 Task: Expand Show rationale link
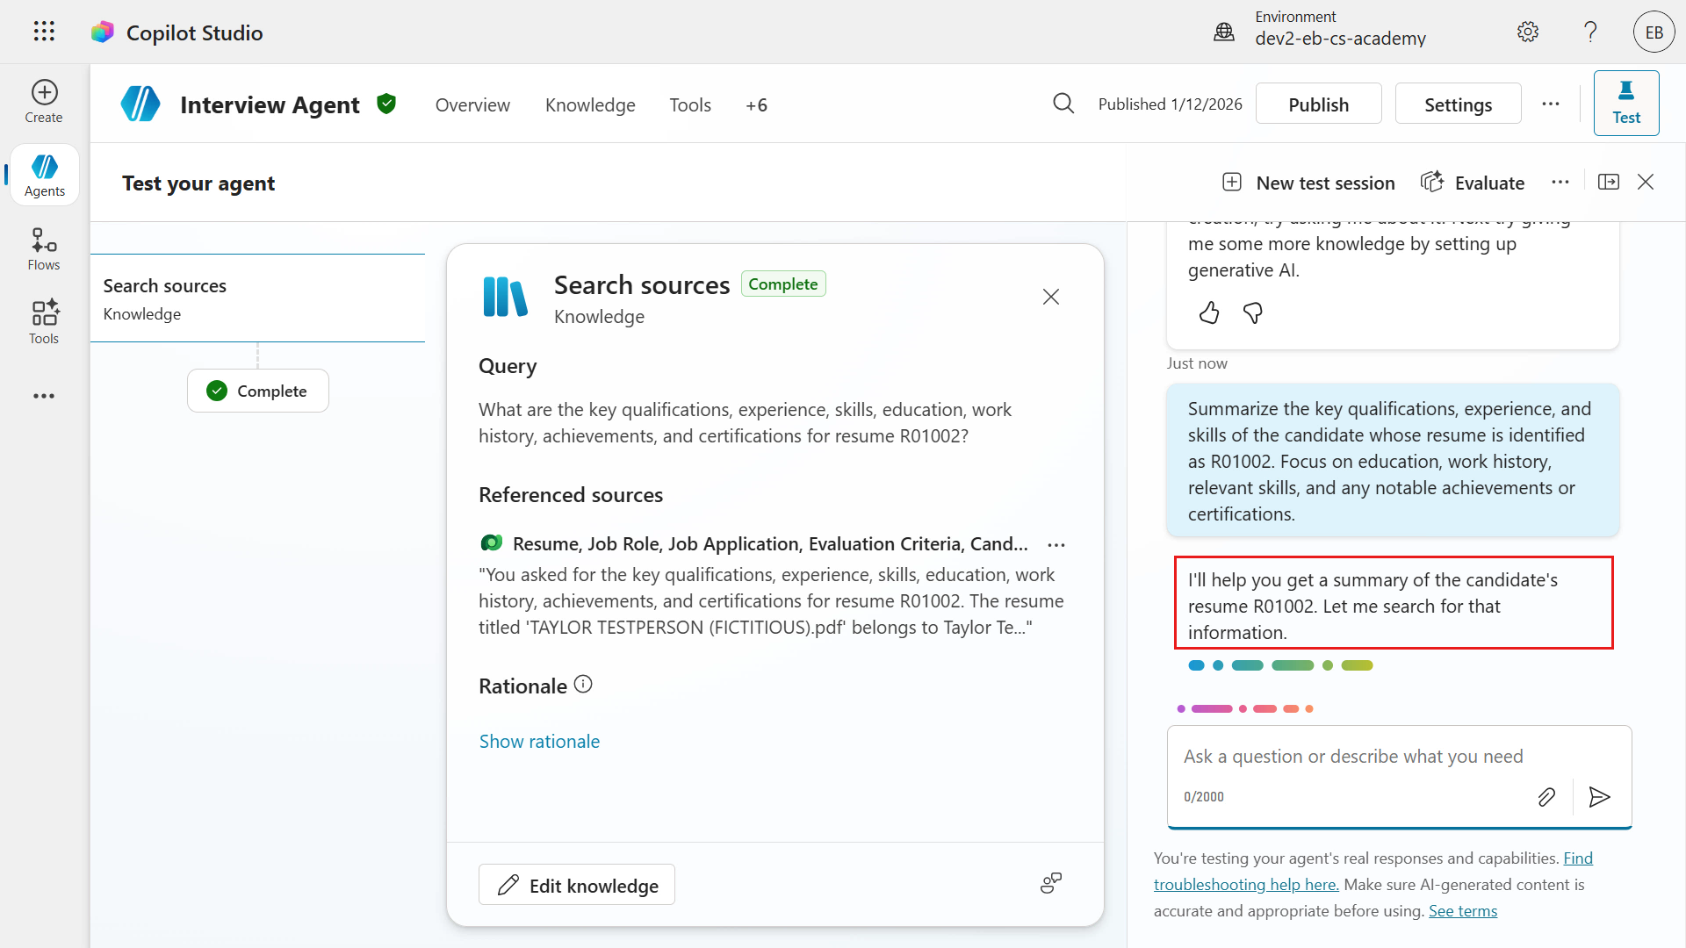click(539, 742)
